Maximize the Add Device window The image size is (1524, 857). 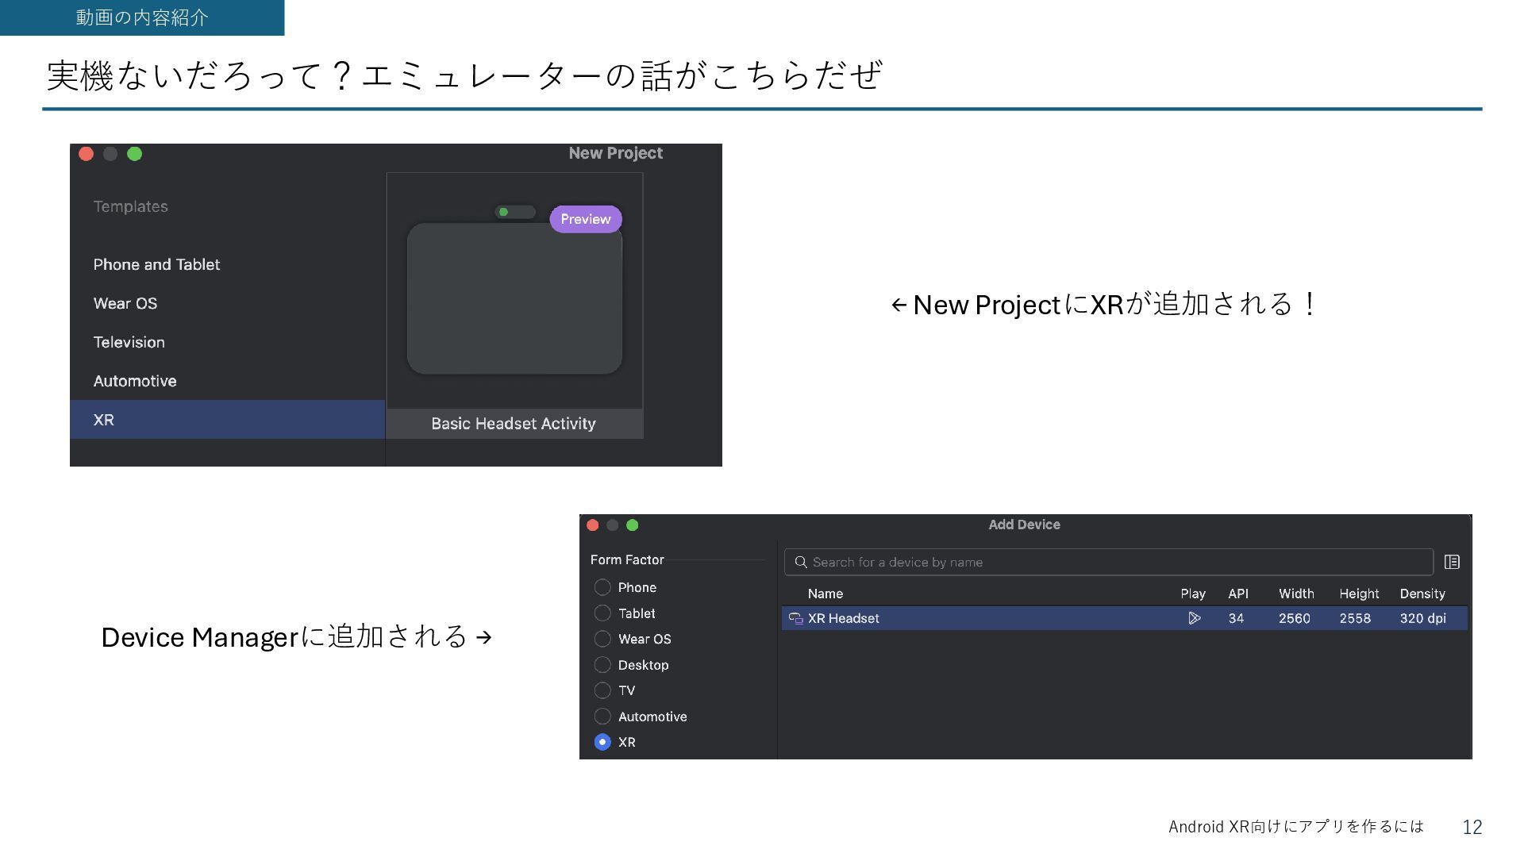click(633, 525)
